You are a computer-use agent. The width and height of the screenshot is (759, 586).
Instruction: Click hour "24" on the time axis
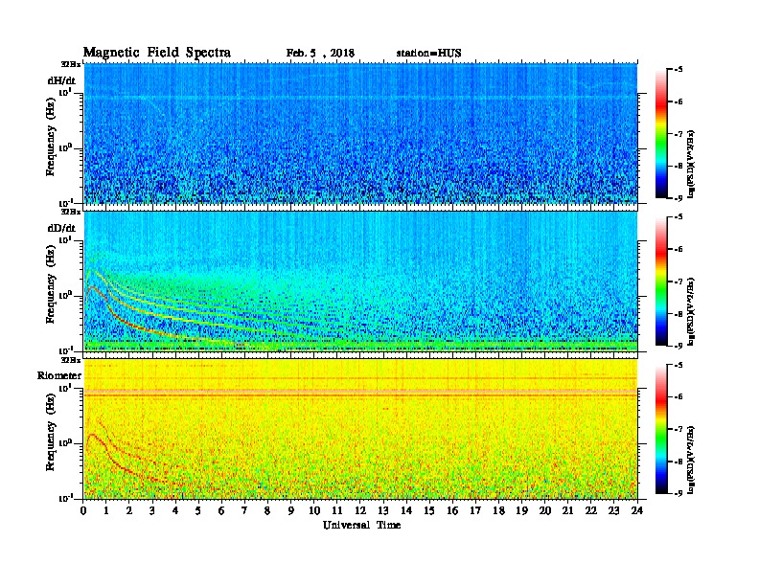click(x=637, y=511)
